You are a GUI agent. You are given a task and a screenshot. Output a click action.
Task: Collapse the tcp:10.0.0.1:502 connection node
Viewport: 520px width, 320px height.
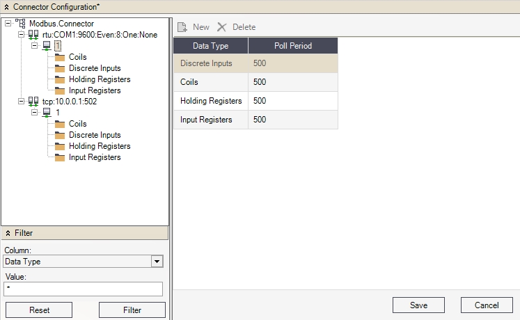point(21,102)
